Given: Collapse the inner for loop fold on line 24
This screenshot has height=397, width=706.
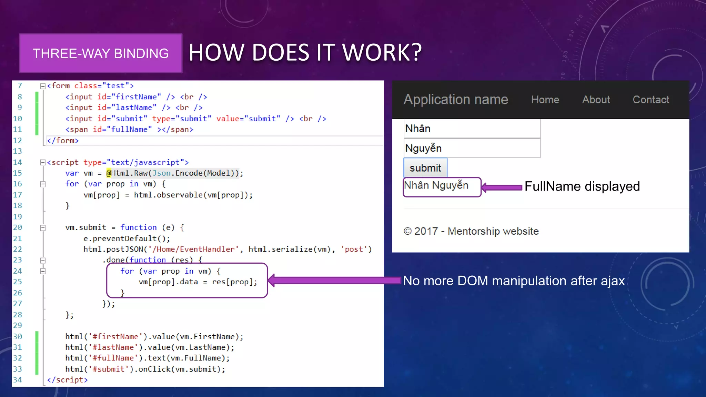Looking at the screenshot, I should point(43,271).
